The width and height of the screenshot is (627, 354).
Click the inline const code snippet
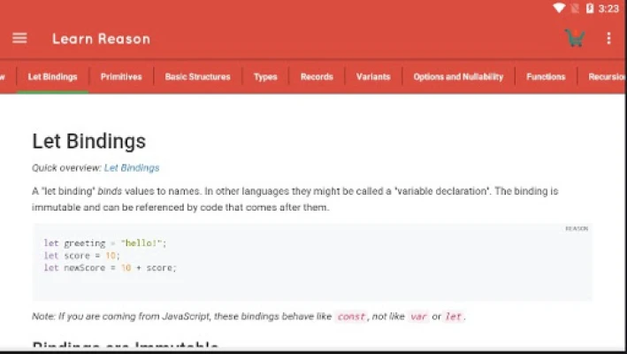click(x=351, y=317)
